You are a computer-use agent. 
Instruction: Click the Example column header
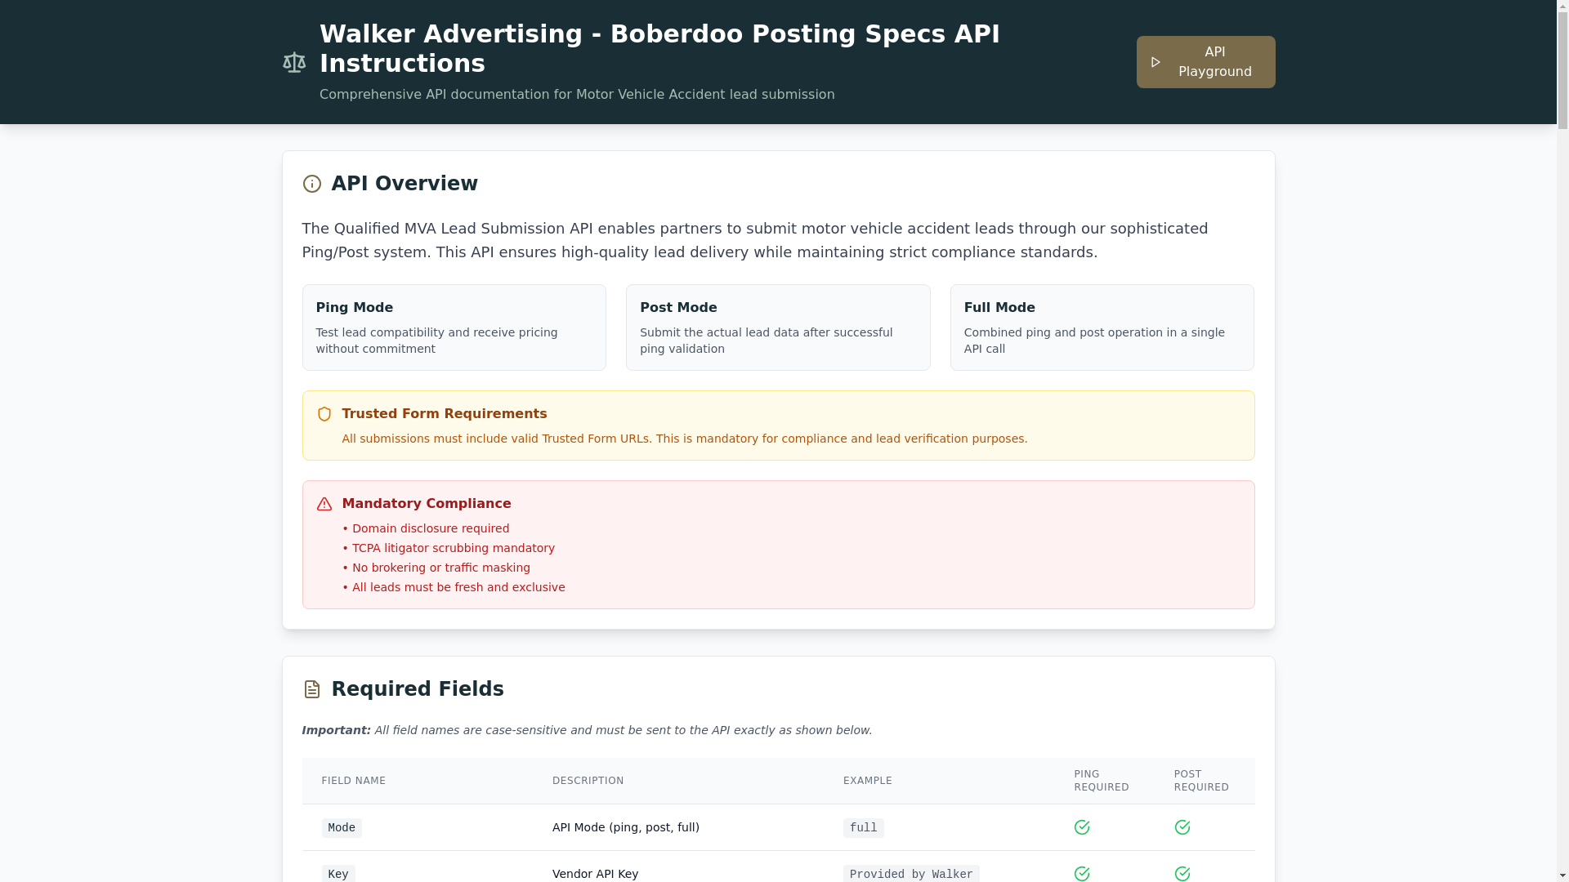coord(868,781)
